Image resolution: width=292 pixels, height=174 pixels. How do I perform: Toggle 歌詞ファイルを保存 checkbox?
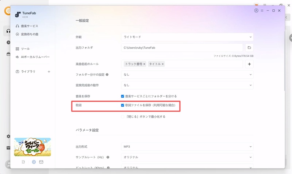coord(123,105)
